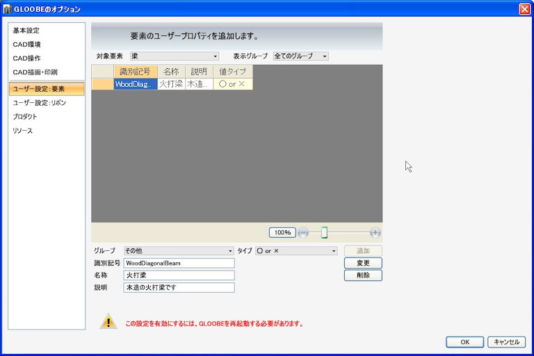This screenshot has width=534, height=356.
Task: Click the 説明 column header
Action: 200,72
